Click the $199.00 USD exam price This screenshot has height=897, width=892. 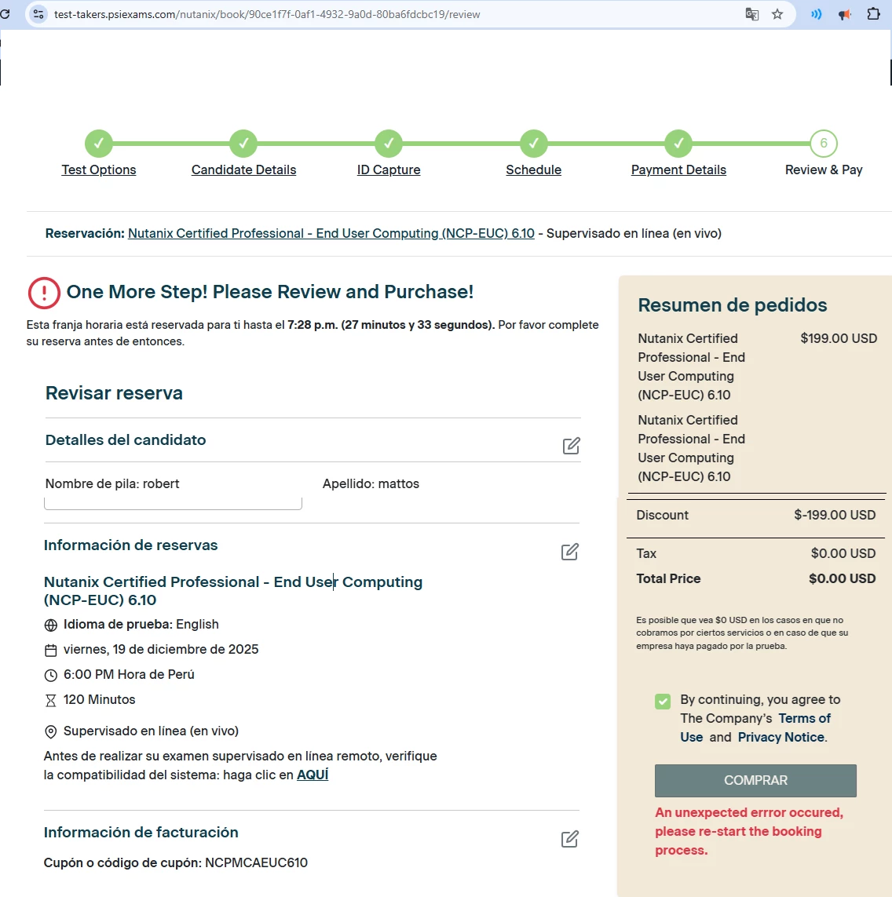[839, 338]
